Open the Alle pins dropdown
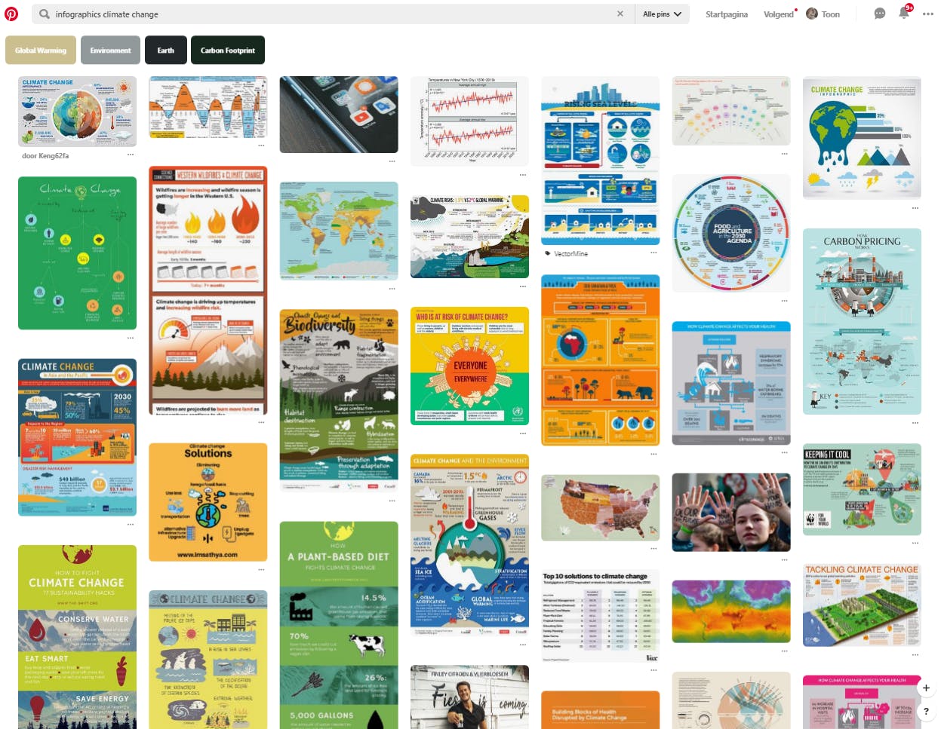Screen dimensions: 941x729 tap(661, 14)
